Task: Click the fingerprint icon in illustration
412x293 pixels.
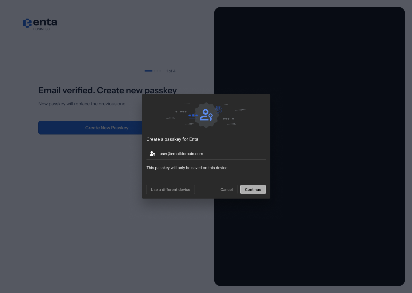Action: click(218, 110)
